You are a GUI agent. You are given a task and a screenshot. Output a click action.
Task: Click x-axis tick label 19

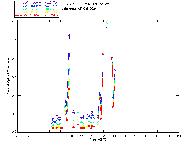pos(168,136)
